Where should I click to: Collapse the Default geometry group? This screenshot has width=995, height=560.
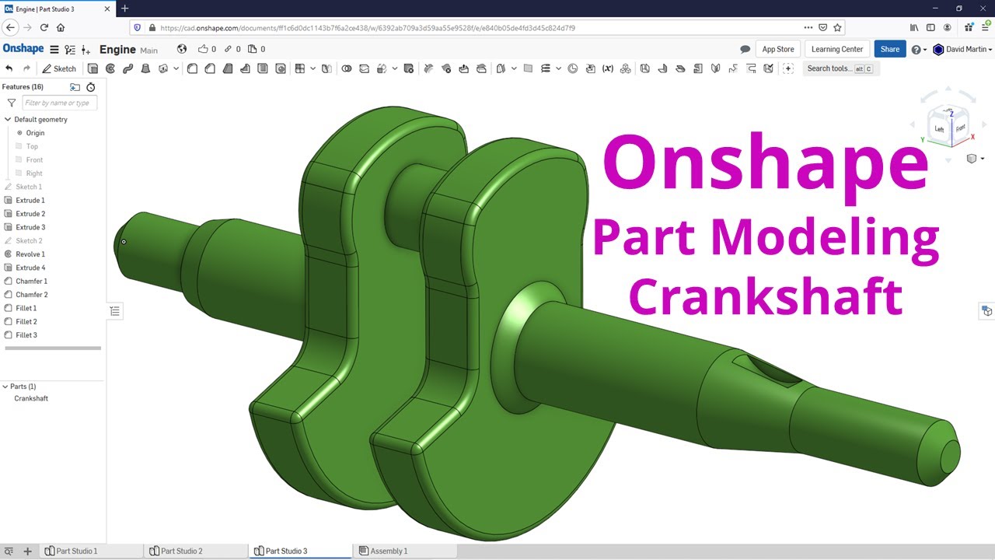point(8,120)
